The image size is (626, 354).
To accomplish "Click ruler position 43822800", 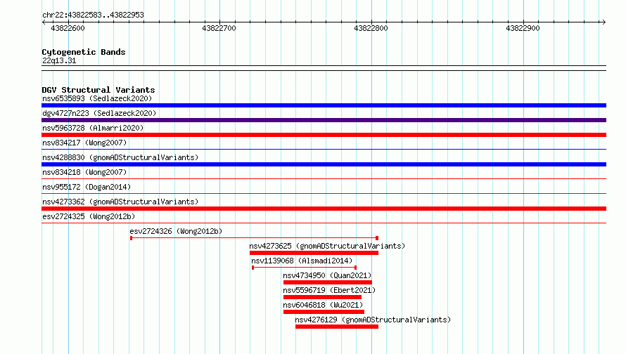I will 371,28.
